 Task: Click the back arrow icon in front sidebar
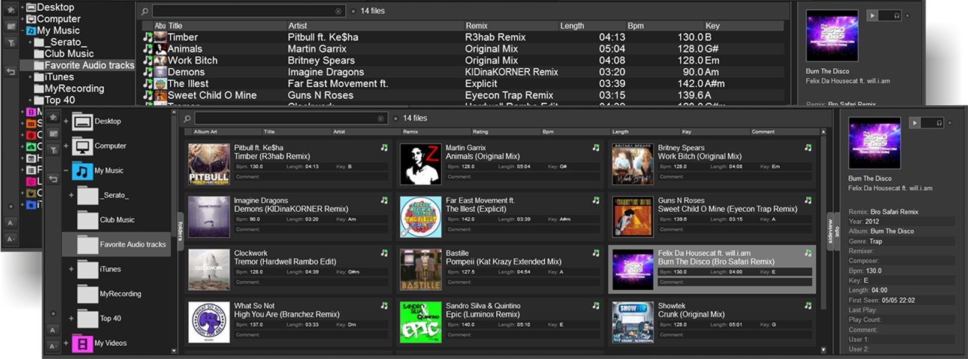(53, 179)
